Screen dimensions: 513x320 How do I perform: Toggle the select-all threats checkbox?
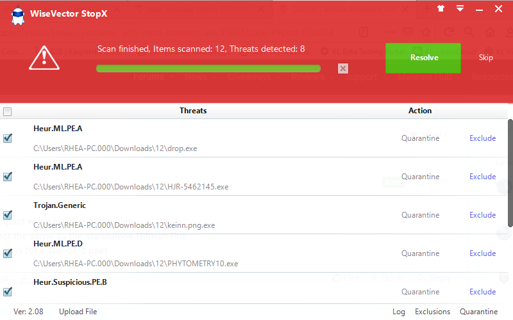(7, 111)
